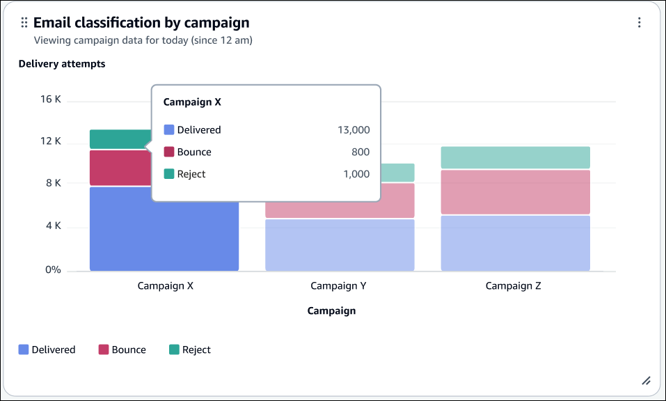Click the Campaign X axis label
This screenshot has width=666, height=401.
click(x=165, y=285)
